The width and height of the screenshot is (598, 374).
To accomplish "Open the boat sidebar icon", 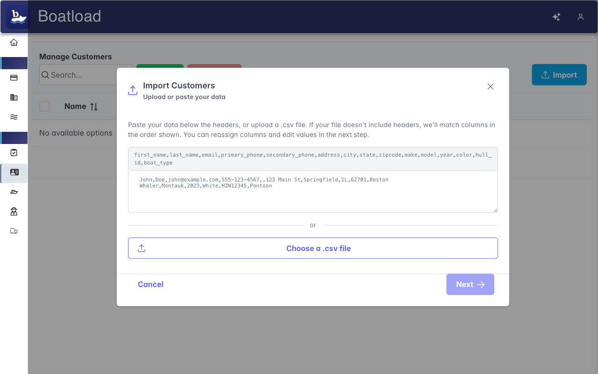I will pyautogui.click(x=14, y=192).
